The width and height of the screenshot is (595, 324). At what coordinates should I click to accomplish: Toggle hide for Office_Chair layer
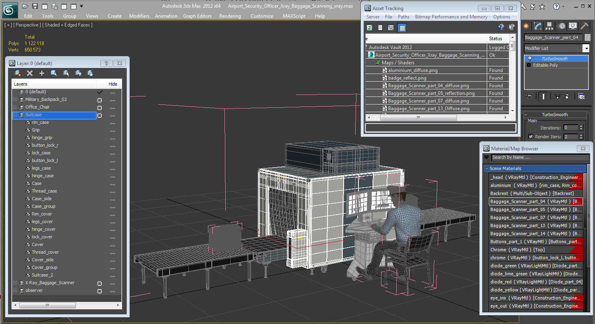click(x=113, y=108)
